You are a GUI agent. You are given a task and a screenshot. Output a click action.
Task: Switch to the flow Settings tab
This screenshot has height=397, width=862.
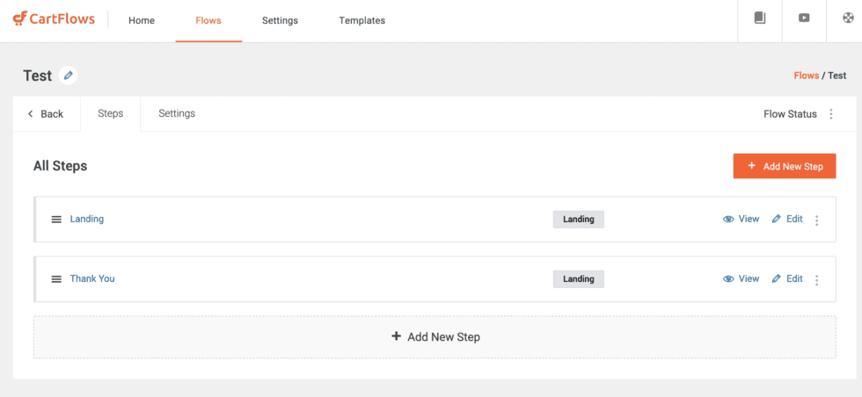[x=177, y=113]
